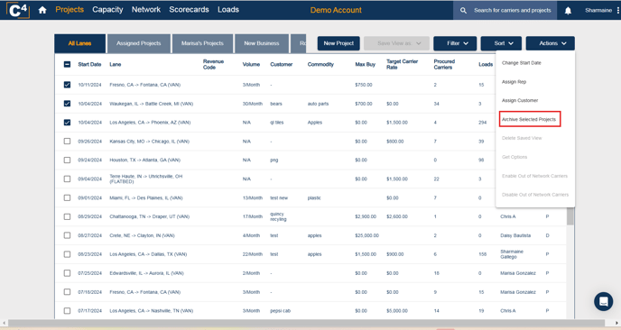This screenshot has width=621, height=330.
Task: Open the chat support bubble icon
Action: coord(603,301)
